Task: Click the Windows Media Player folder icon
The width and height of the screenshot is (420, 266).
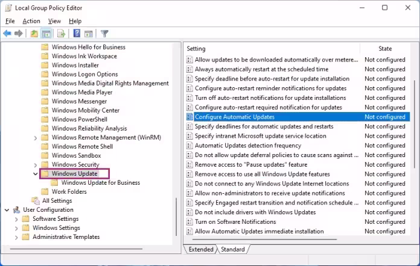Action: click(x=45, y=93)
